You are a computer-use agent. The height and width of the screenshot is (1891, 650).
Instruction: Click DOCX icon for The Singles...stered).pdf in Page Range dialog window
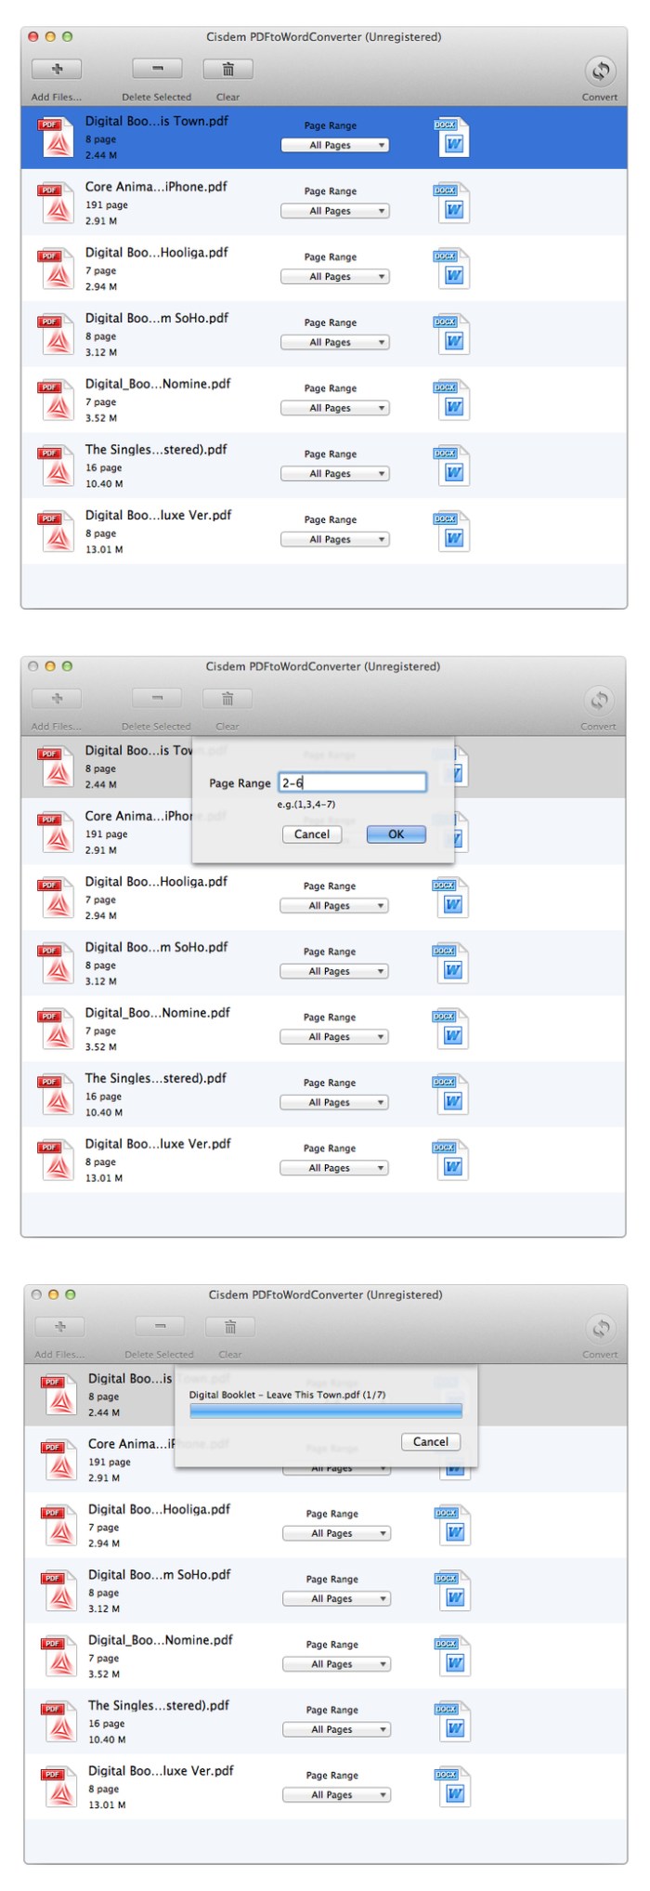(451, 1095)
